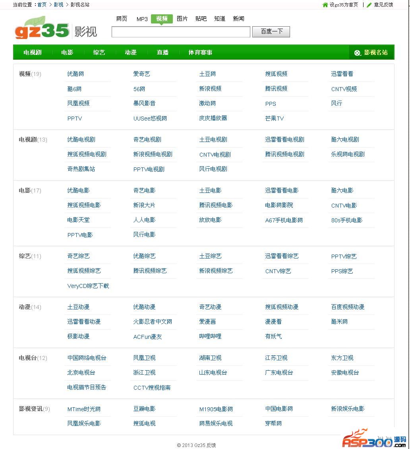
Task: Open the 芒果TV link
Action: [x=275, y=118]
